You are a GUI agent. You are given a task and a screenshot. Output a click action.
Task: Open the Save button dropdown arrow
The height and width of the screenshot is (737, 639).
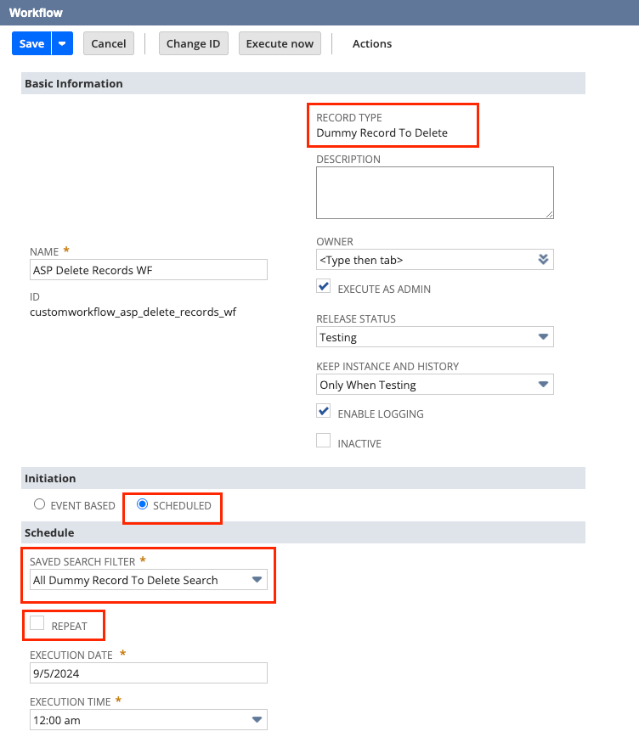click(62, 44)
